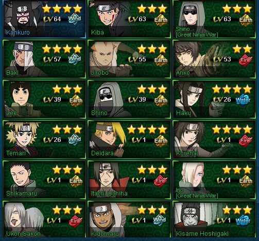The image size is (259, 241).
Task: Select Ino [Great Ninja War] card
Action: click(x=214, y=180)
